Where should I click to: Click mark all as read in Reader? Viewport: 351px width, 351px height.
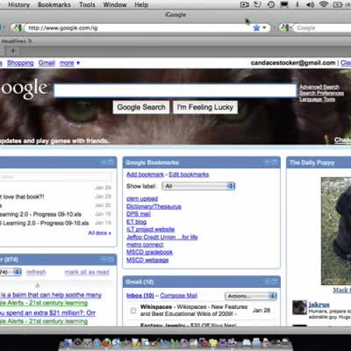tap(87, 272)
